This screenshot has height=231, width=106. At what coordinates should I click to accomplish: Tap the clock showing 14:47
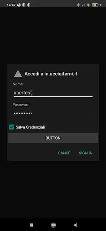click(11, 5)
